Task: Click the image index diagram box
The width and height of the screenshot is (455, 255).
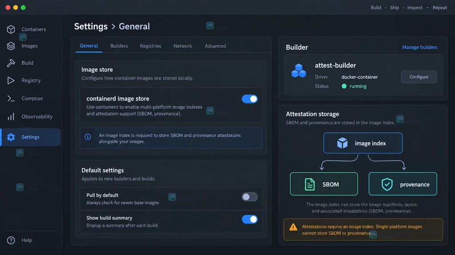Action: click(363, 143)
